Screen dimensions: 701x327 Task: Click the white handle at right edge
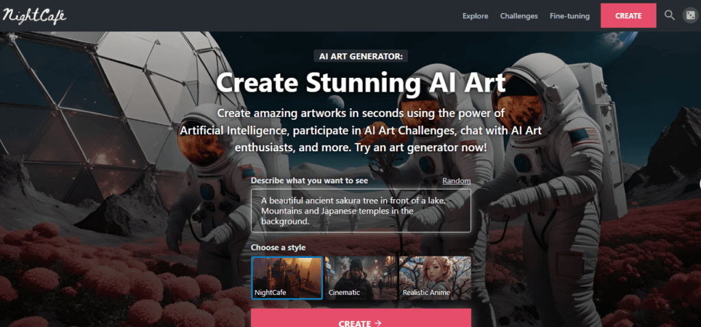pyautogui.click(x=699, y=184)
